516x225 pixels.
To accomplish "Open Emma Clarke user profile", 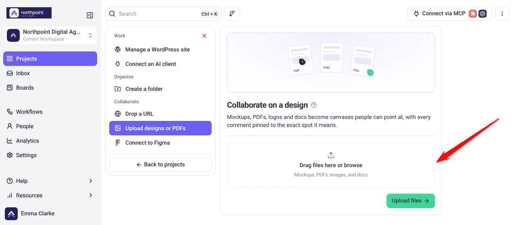I will (50, 213).
